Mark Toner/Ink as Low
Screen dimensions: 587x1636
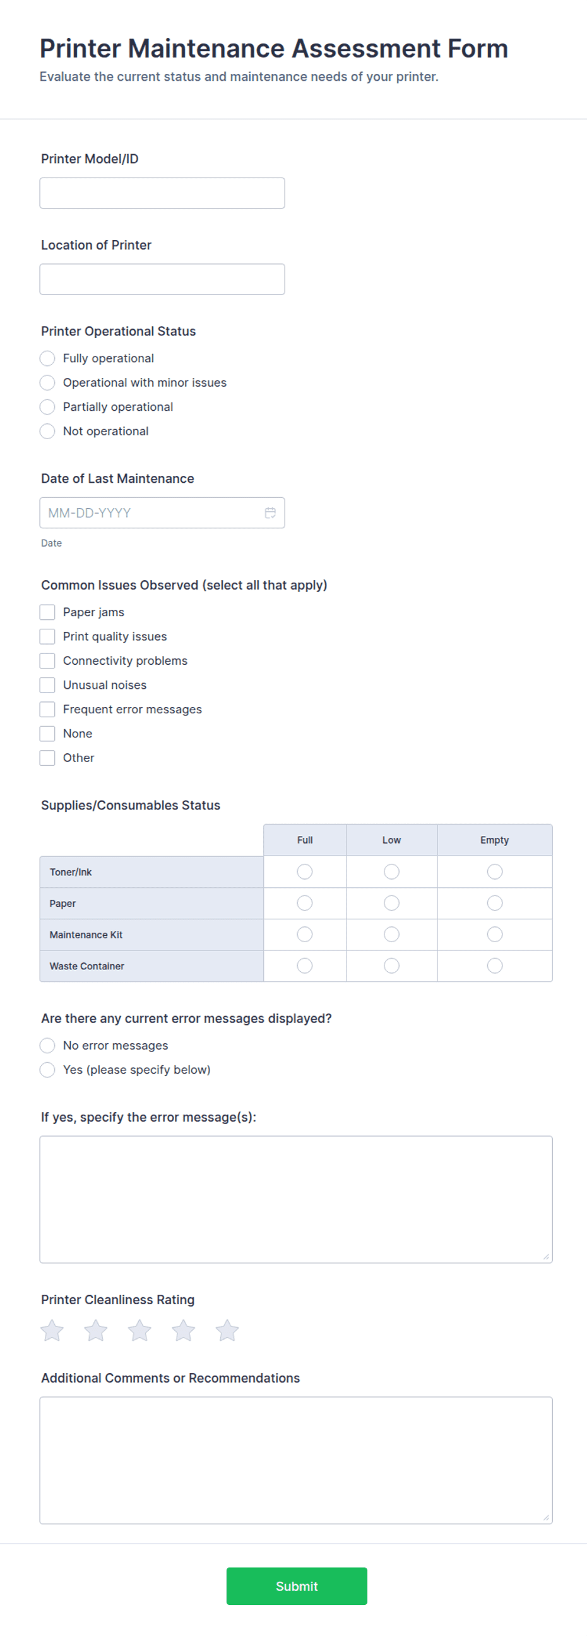tap(391, 871)
